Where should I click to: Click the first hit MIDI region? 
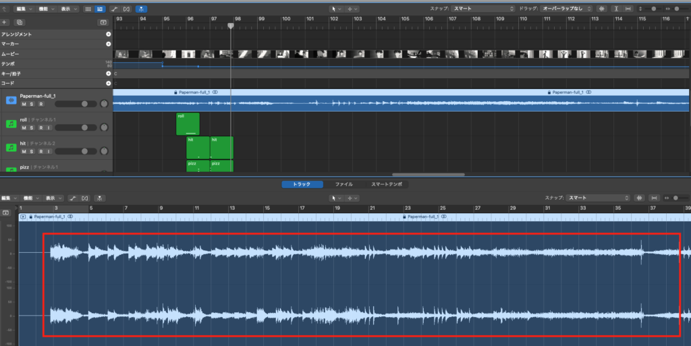coord(198,148)
